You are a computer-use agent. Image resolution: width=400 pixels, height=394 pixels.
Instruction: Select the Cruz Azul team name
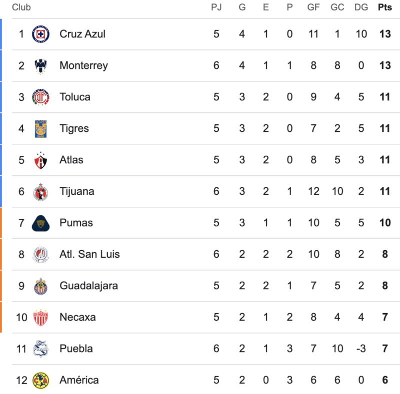pyautogui.click(x=82, y=34)
